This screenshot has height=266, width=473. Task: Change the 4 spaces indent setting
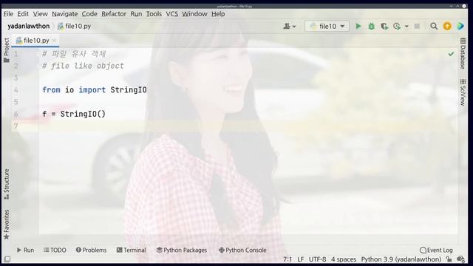[x=344, y=259]
